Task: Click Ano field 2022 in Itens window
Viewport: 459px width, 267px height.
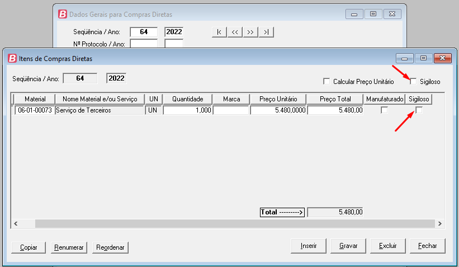Action: 116,78
